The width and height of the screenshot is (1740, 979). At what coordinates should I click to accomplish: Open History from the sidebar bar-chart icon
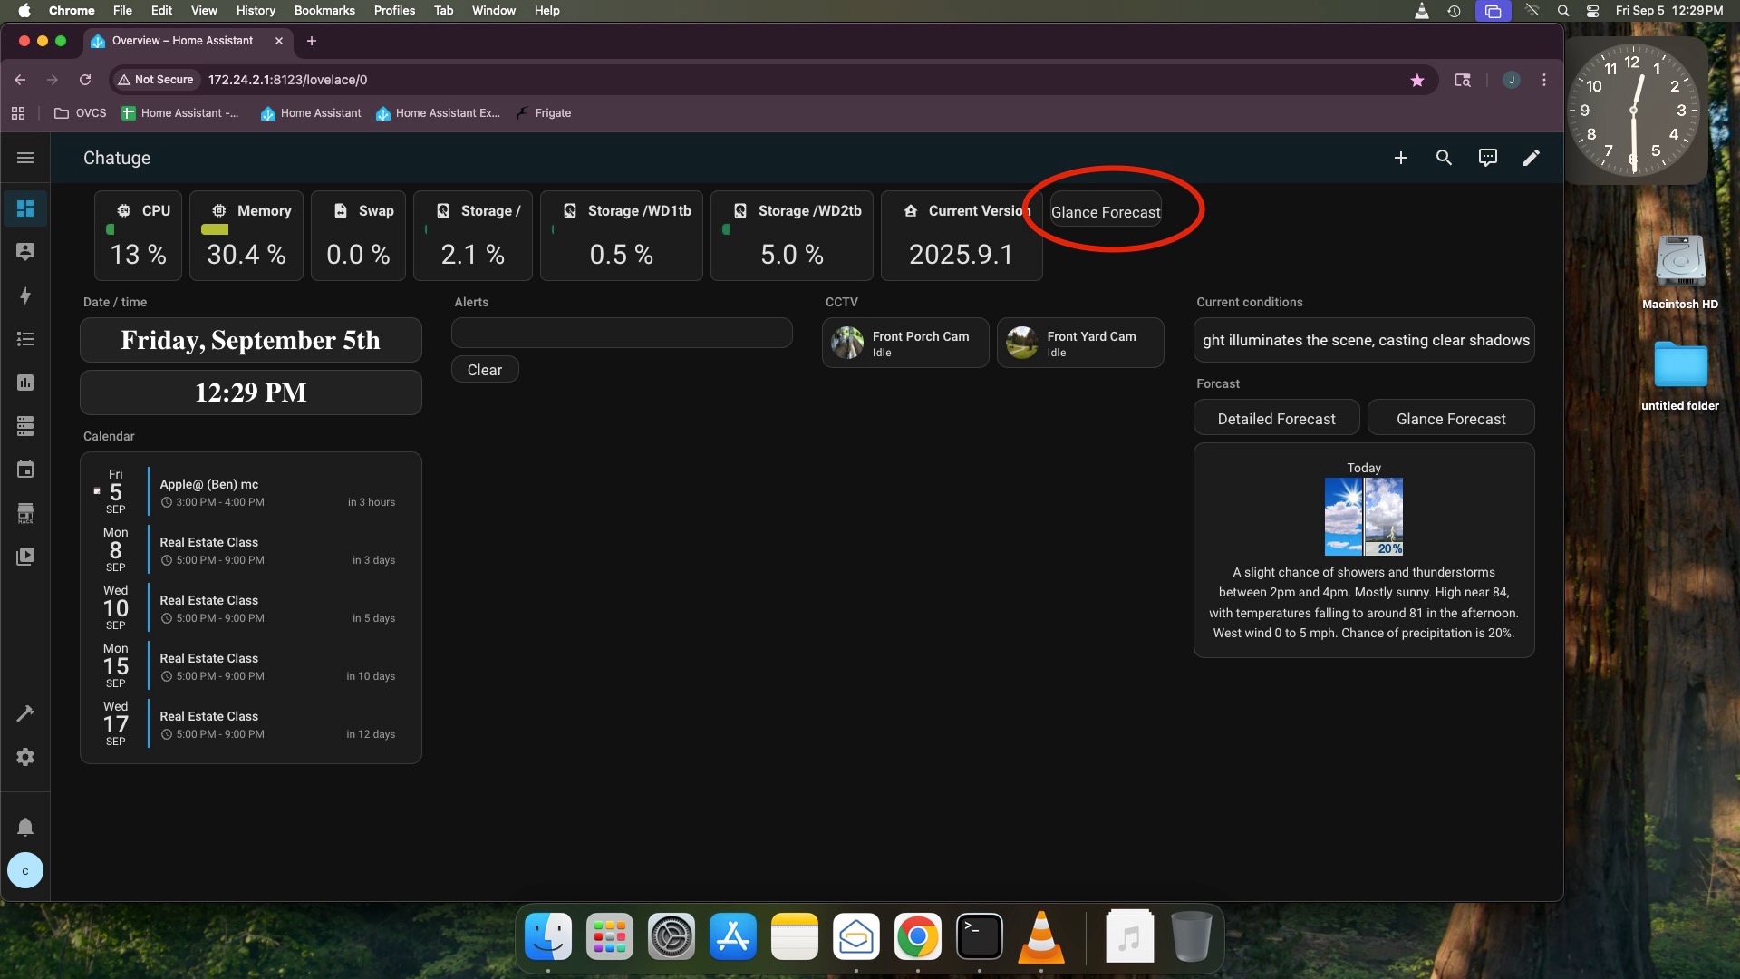[25, 383]
